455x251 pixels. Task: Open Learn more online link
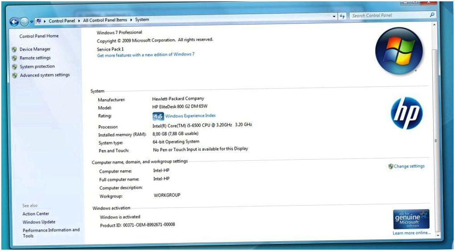[411, 233]
